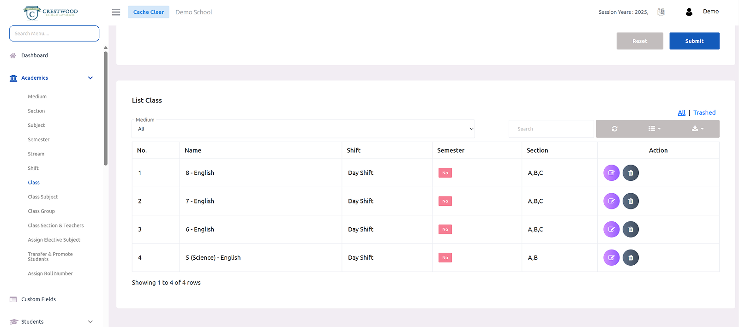The image size is (739, 327).
Task: Toggle the hamburger sidebar menu icon
Action: pos(116,12)
